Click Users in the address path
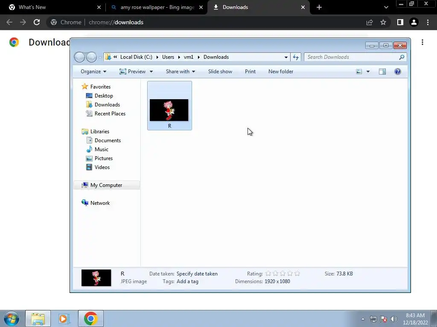This screenshot has height=327, width=437. click(x=168, y=57)
